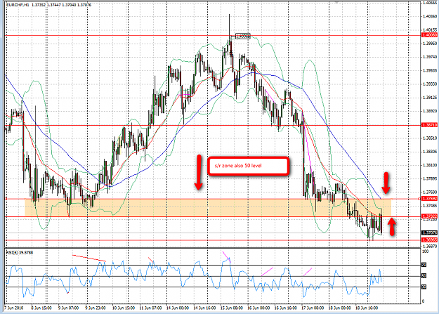This screenshot has width=439, height=314.
Task: Click the red 1.37322 price label
Action: (x=429, y=216)
